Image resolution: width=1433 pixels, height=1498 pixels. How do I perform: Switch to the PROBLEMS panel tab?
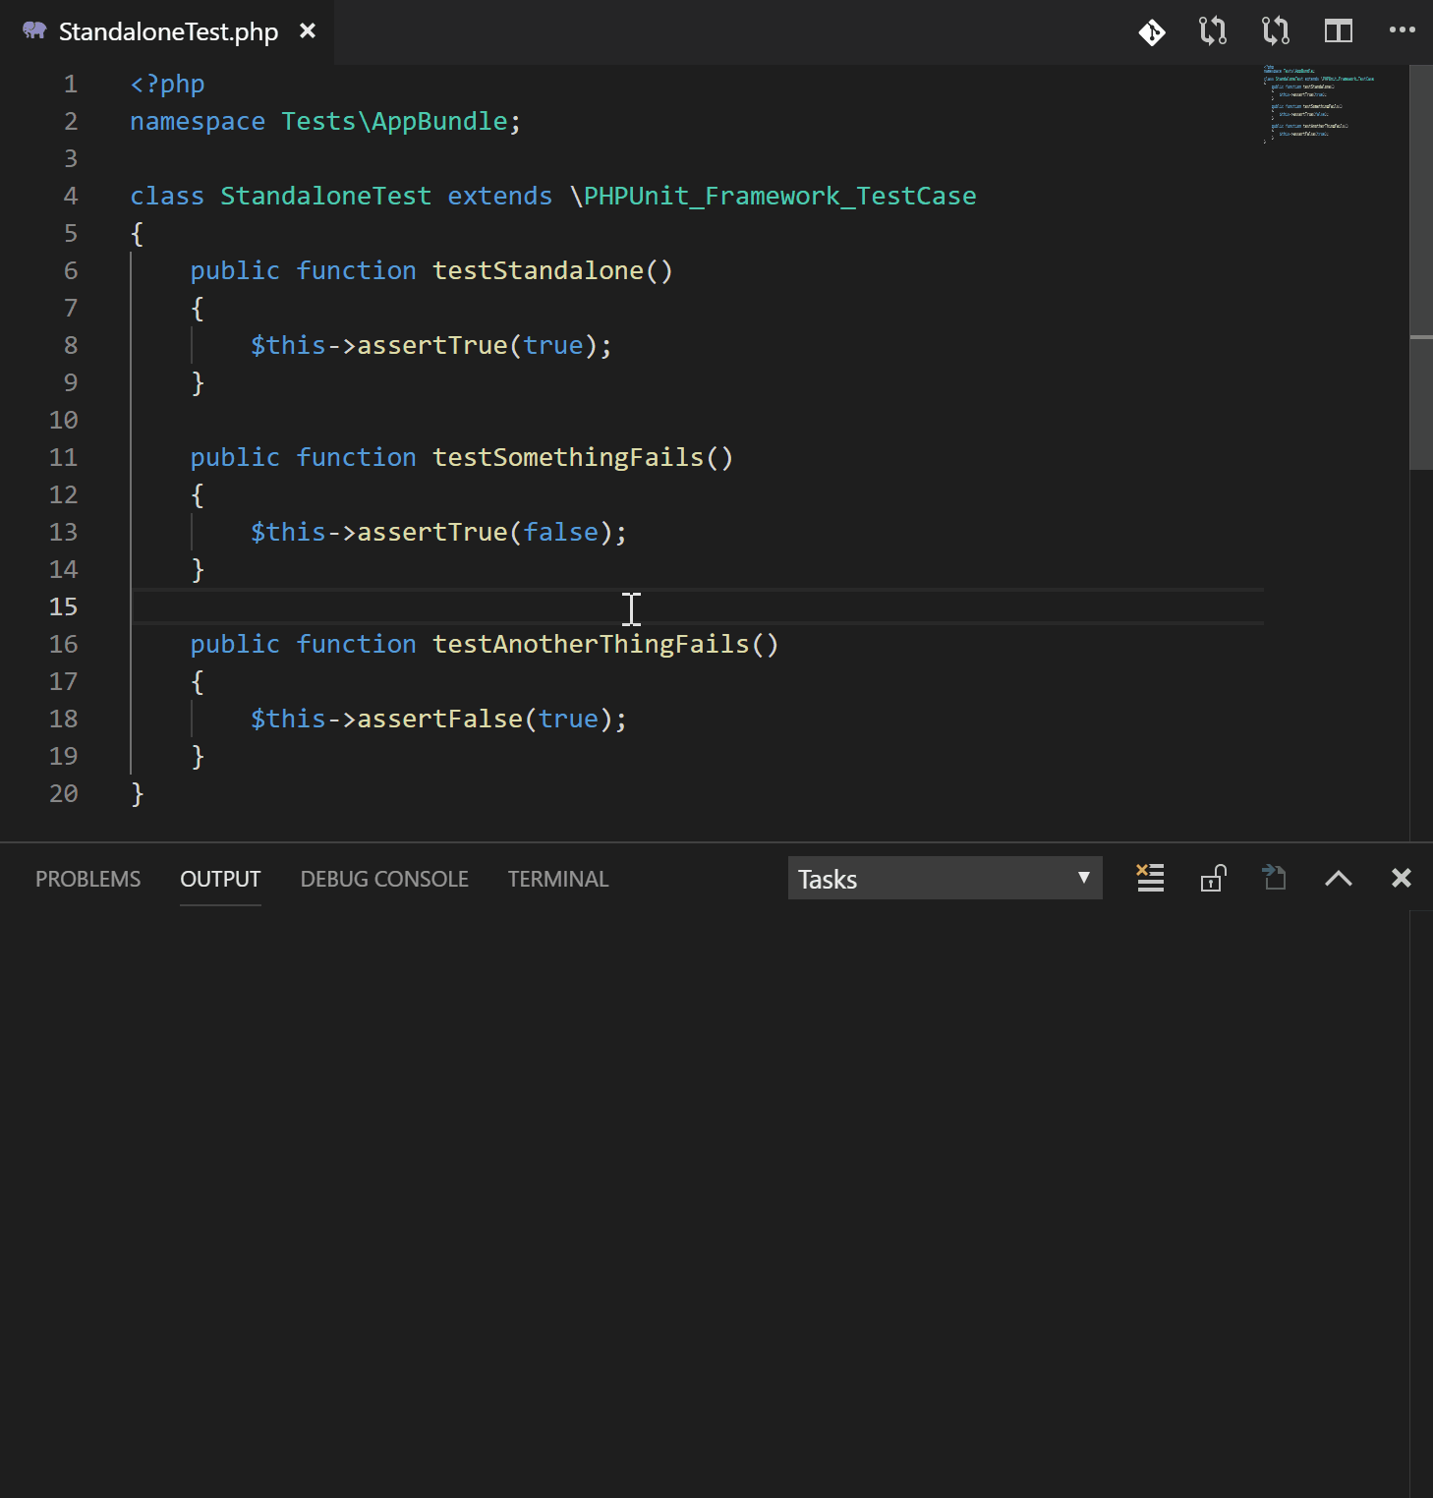(x=87, y=879)
